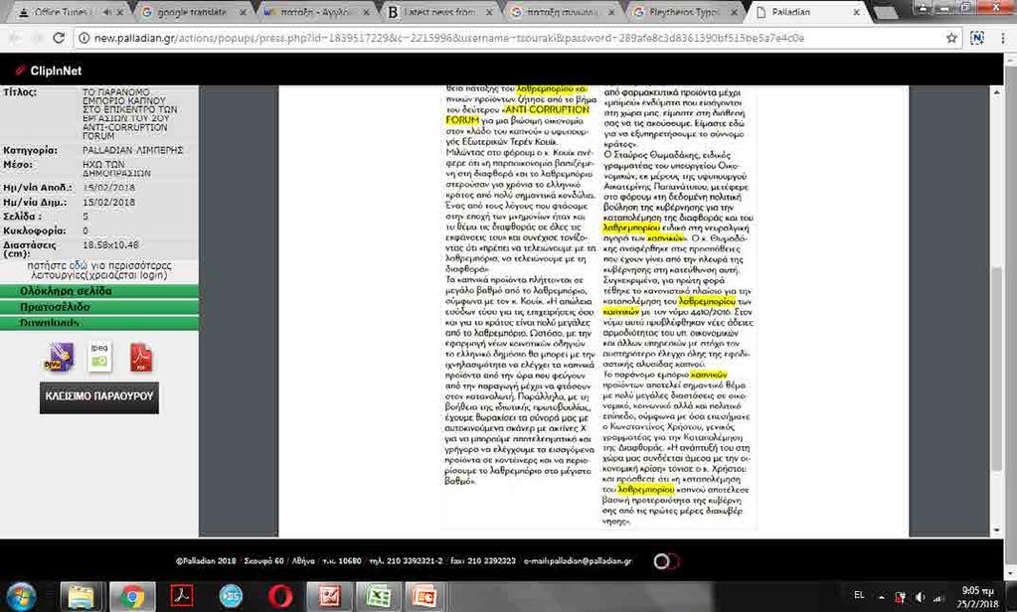Switch to the Eleytheros Typos tab
This screenshot has width=1017, height=612.
pyautogui.click(x=685, y=12)
